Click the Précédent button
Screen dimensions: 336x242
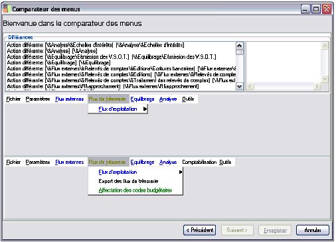coord(199,230)
